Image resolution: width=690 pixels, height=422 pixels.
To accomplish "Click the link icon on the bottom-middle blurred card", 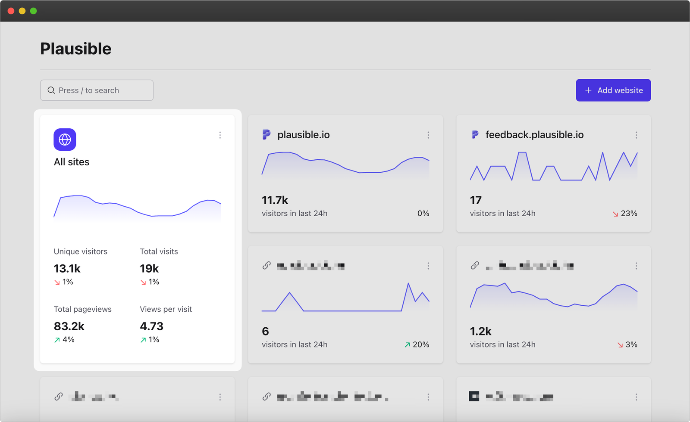I will pos(267,397).
